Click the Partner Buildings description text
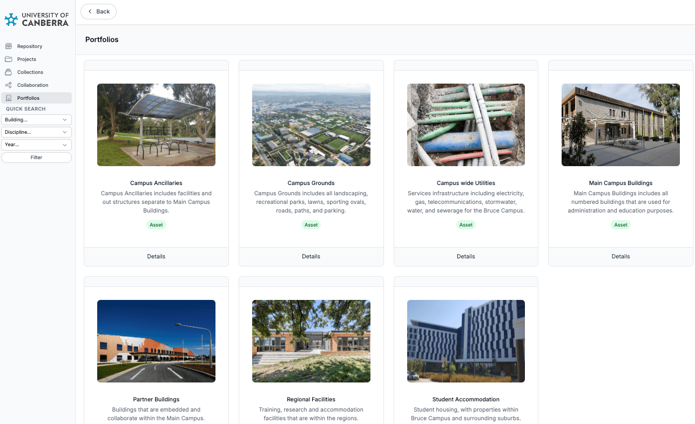Screen dimensions: 695x424 pyautogui.click(x=156, y=414)
